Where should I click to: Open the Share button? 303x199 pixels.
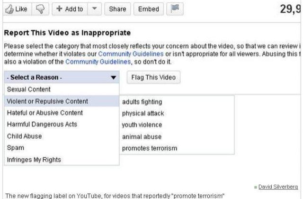[x=117, y=9]
